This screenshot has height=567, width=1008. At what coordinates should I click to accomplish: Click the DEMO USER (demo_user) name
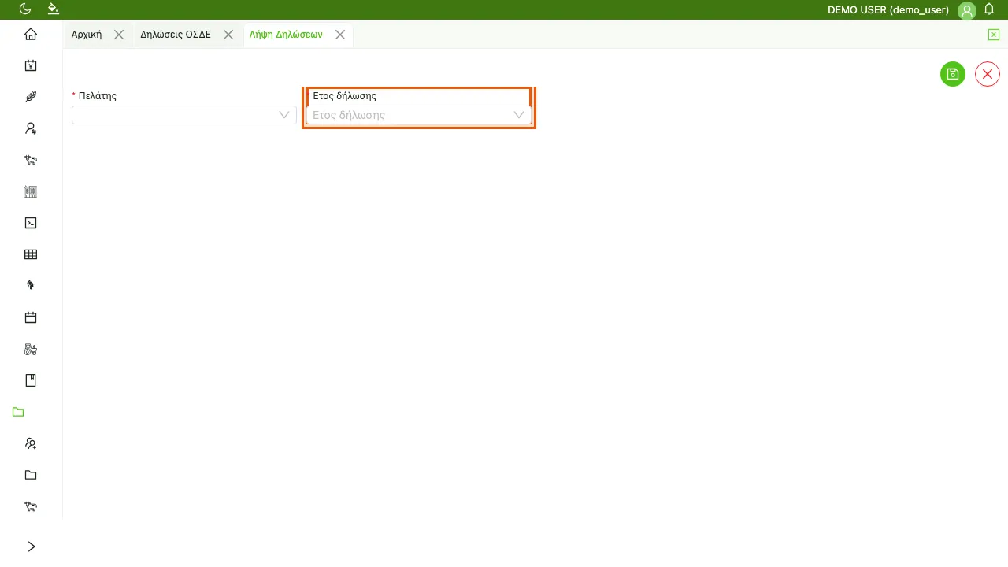point(888,10)
